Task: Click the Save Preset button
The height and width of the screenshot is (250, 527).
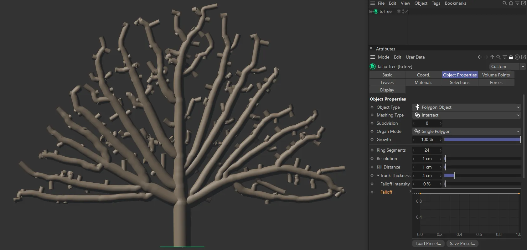Action: point(462,243)
